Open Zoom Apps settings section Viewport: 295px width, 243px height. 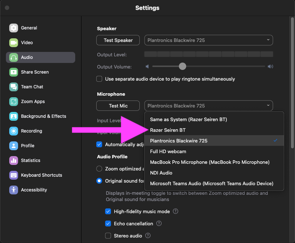click(41, 102)
